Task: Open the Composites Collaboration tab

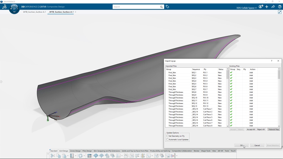Action: pyautogui.click(x=182, y=151)
